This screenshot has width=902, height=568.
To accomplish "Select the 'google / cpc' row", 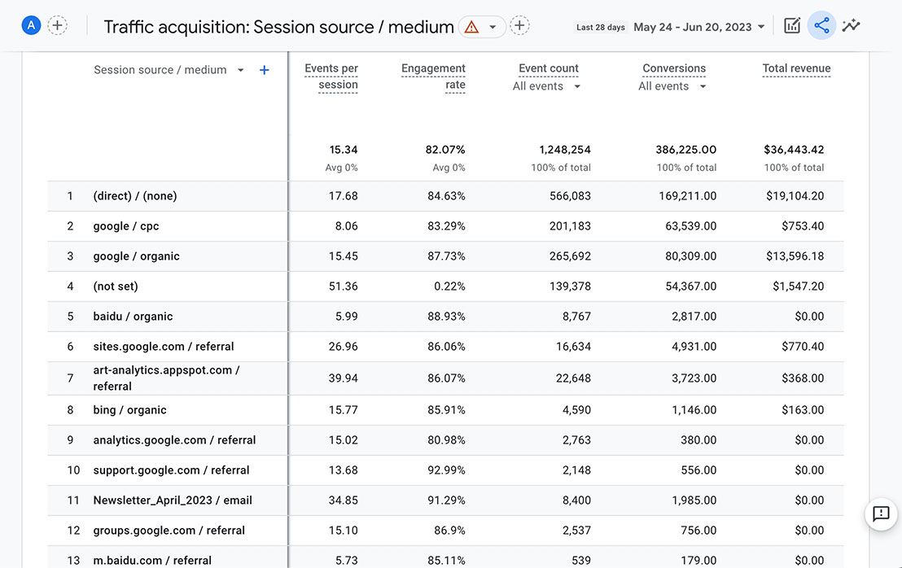I will coord(445,226).
